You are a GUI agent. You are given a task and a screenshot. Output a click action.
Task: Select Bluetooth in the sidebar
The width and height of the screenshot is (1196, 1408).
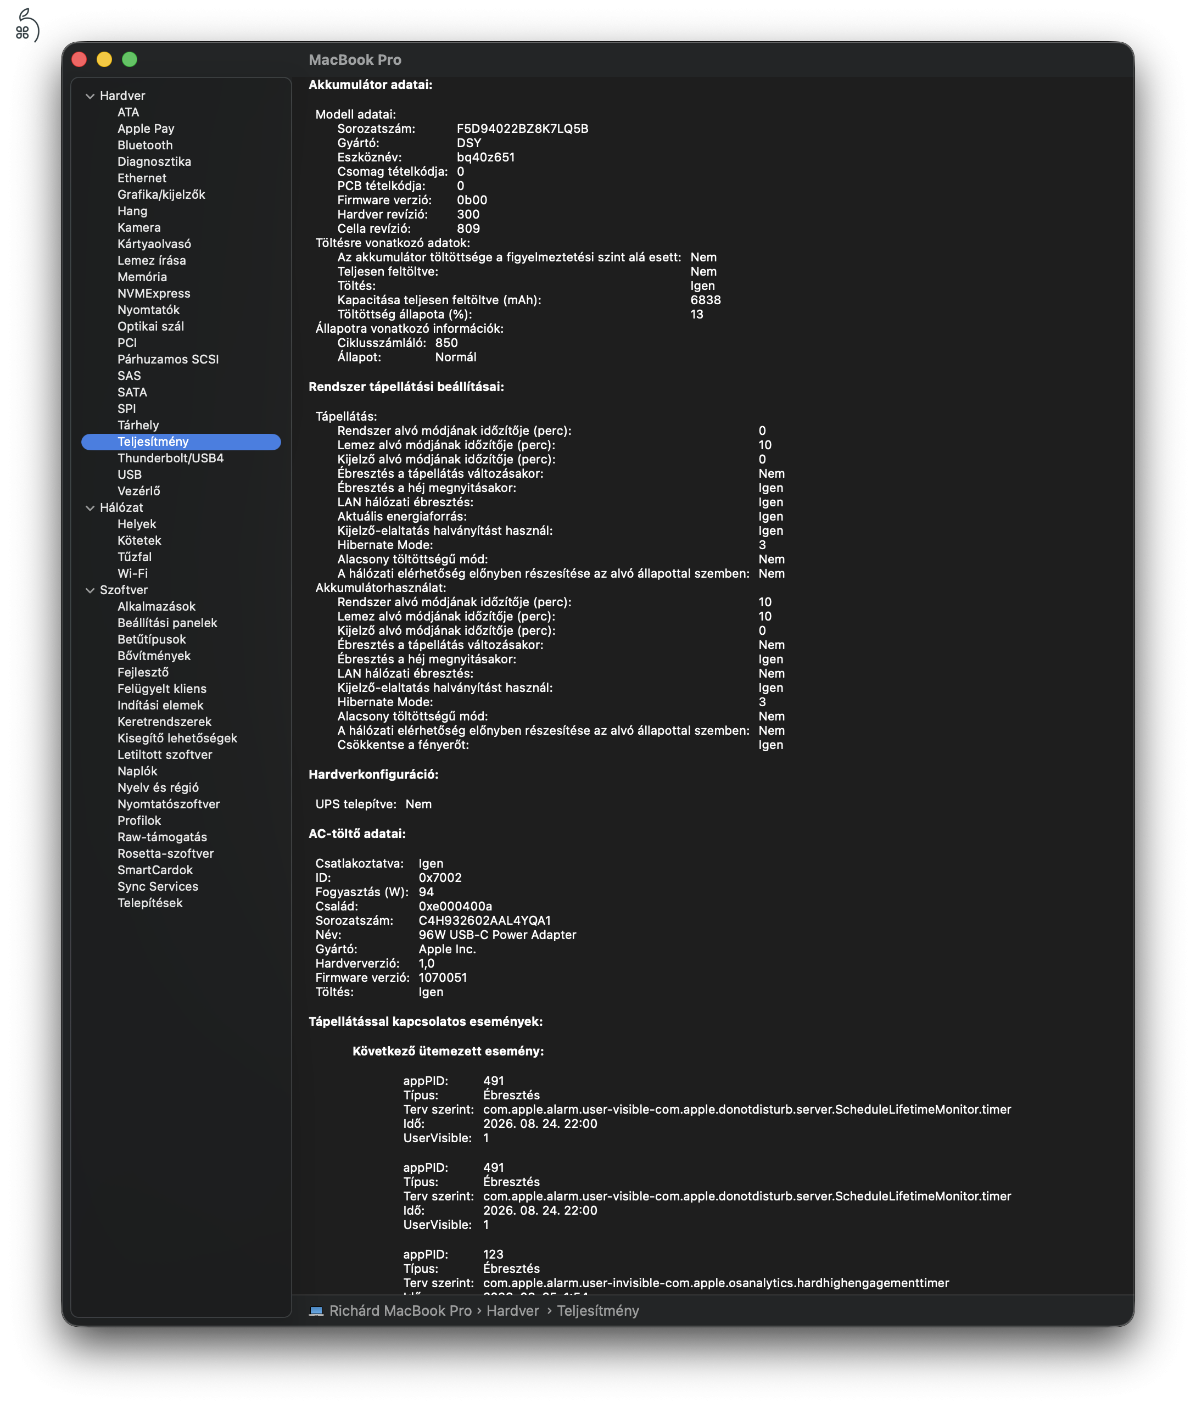(x=145, y=145)
